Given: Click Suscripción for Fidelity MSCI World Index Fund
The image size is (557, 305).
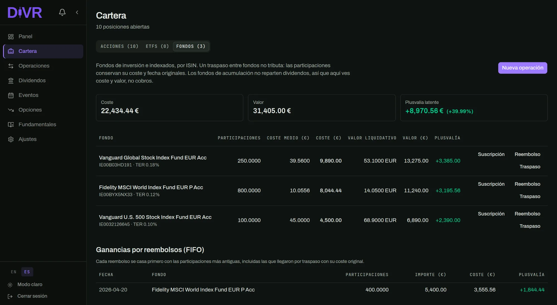Looking at the screenshot, I should [x=491, y=184].
